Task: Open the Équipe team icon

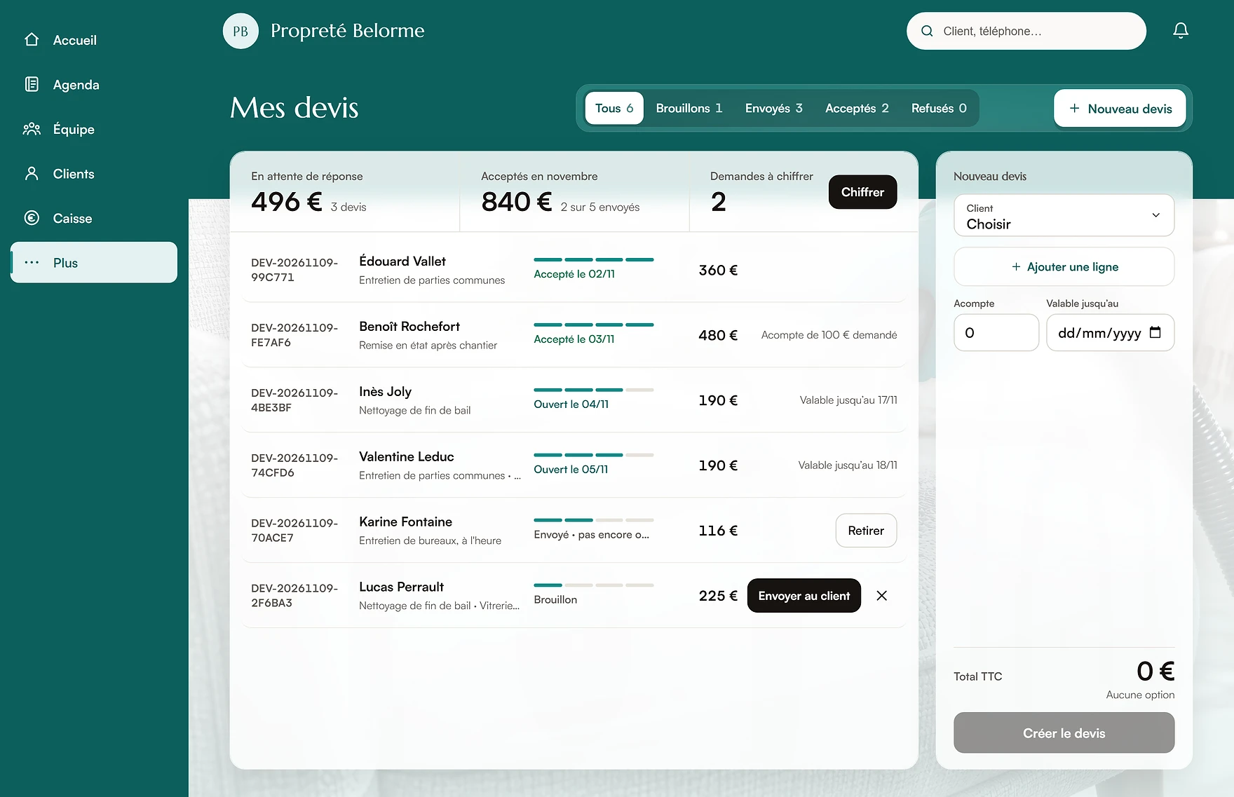Action: pos(32,129)
